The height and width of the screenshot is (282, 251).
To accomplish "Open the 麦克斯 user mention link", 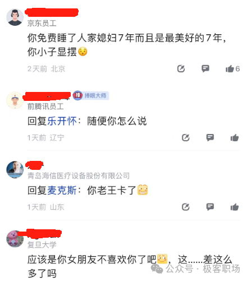I will point(62,191).
